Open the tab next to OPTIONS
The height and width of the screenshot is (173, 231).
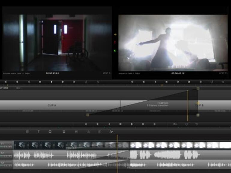18,88
